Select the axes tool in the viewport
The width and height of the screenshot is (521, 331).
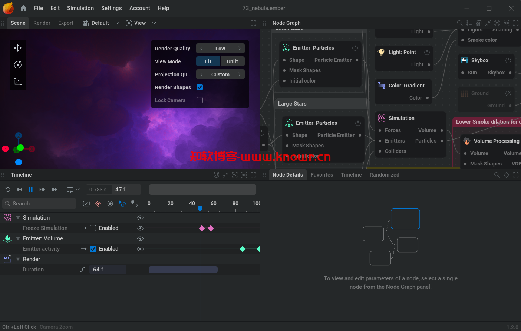18,81
